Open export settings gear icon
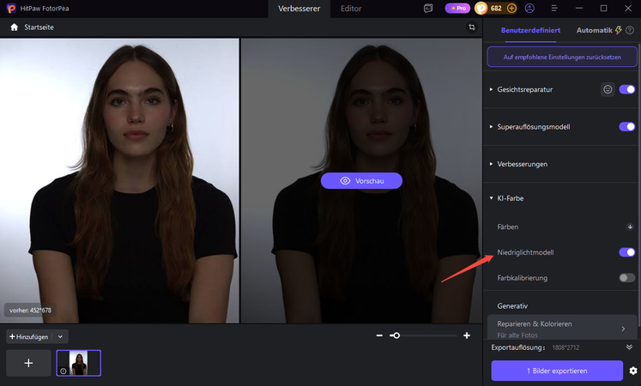This screenshot has width=641, height=386. (x=632, y=371)
